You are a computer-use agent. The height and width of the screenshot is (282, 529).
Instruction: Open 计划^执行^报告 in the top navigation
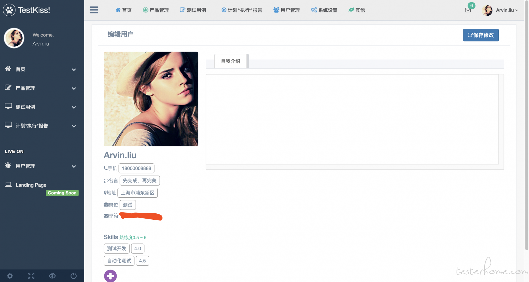click(242, 10)
